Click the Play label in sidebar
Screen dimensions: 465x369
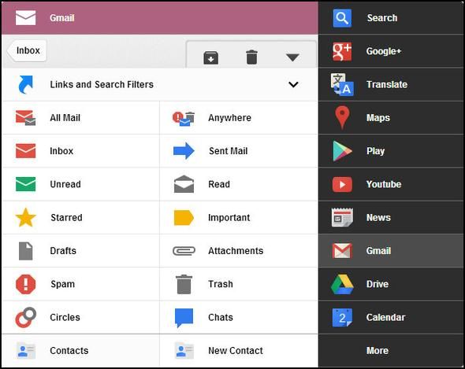[375, 151]
